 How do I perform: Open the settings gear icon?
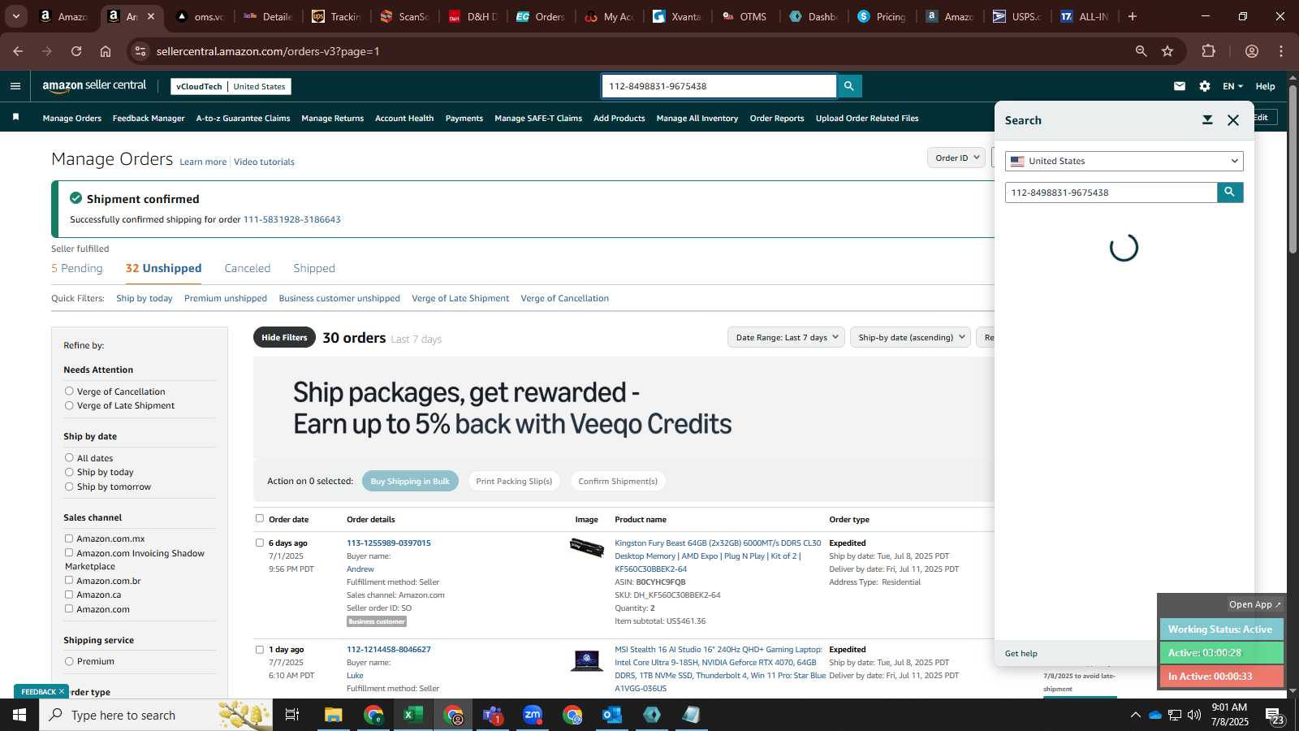(1205, 86)
